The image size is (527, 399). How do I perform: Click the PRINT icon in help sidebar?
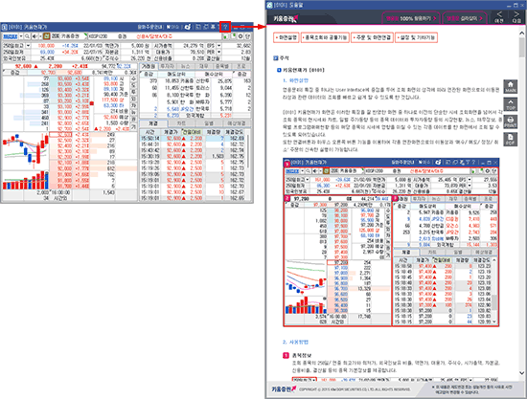[x=510, y=122]
